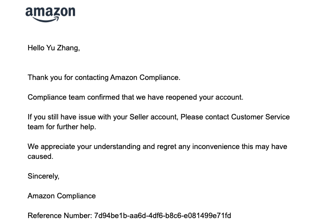This screenshot has height=224, width=321.
Task: Click the reference ID starting with 7d94be1b
Action: point(162,216)
